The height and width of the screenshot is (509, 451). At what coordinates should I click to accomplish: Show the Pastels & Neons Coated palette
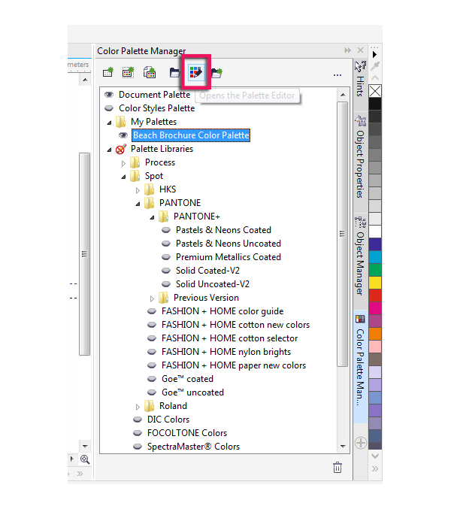click(166, 230)
